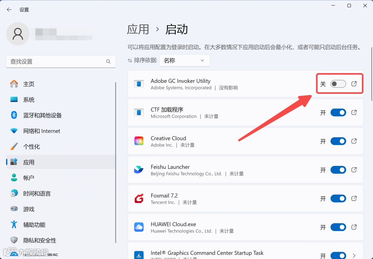Click Beijing Feishu Technology Co., Ltd. text
373x259 pixels.
(186, 174)
